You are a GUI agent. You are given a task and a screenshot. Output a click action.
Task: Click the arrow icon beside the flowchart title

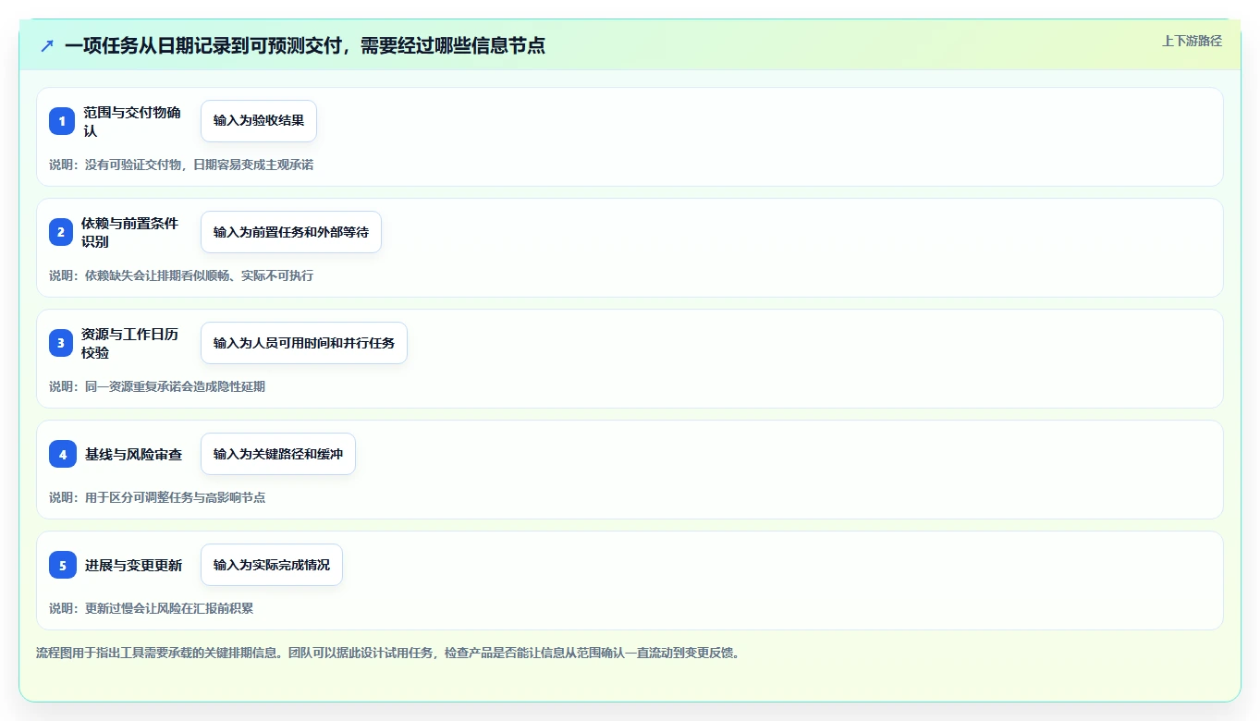tap(47, 45)
